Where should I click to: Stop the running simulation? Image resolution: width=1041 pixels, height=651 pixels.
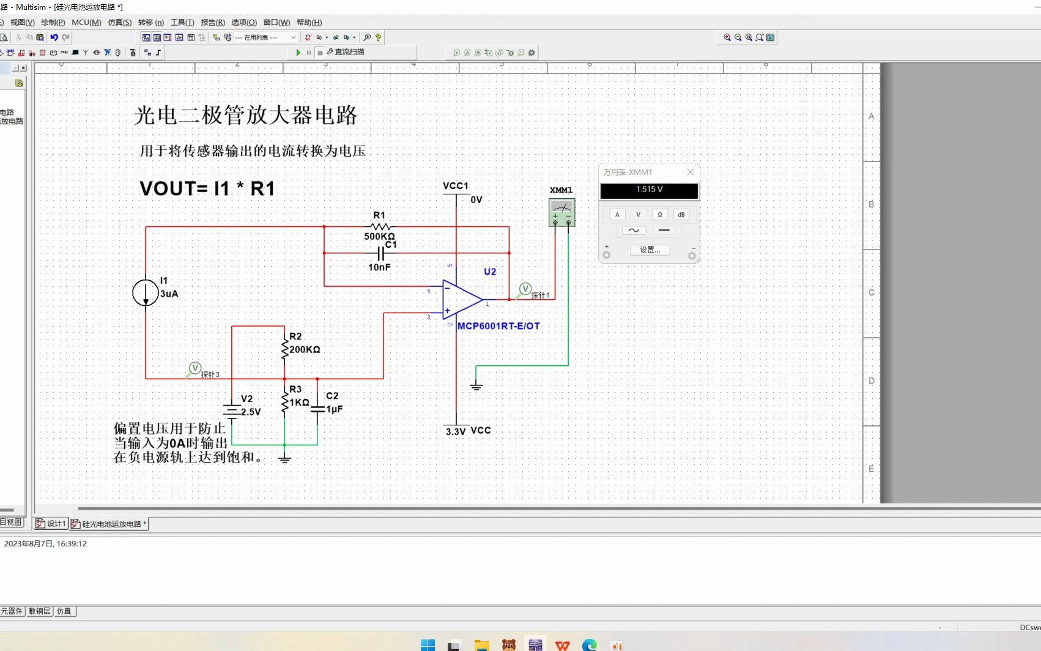319,53
